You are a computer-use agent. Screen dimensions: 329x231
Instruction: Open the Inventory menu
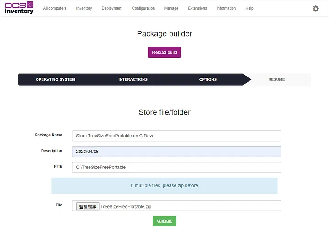pos(84,8)
